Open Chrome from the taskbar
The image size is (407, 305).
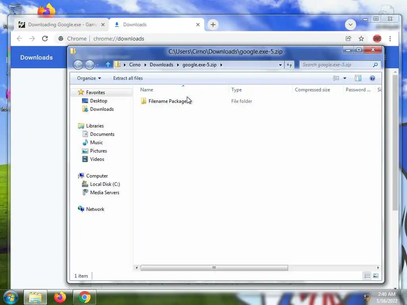[84, 297]
